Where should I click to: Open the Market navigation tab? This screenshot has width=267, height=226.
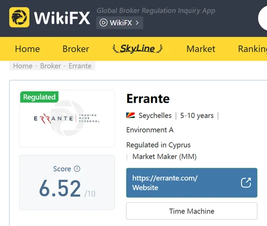(201, 49)
